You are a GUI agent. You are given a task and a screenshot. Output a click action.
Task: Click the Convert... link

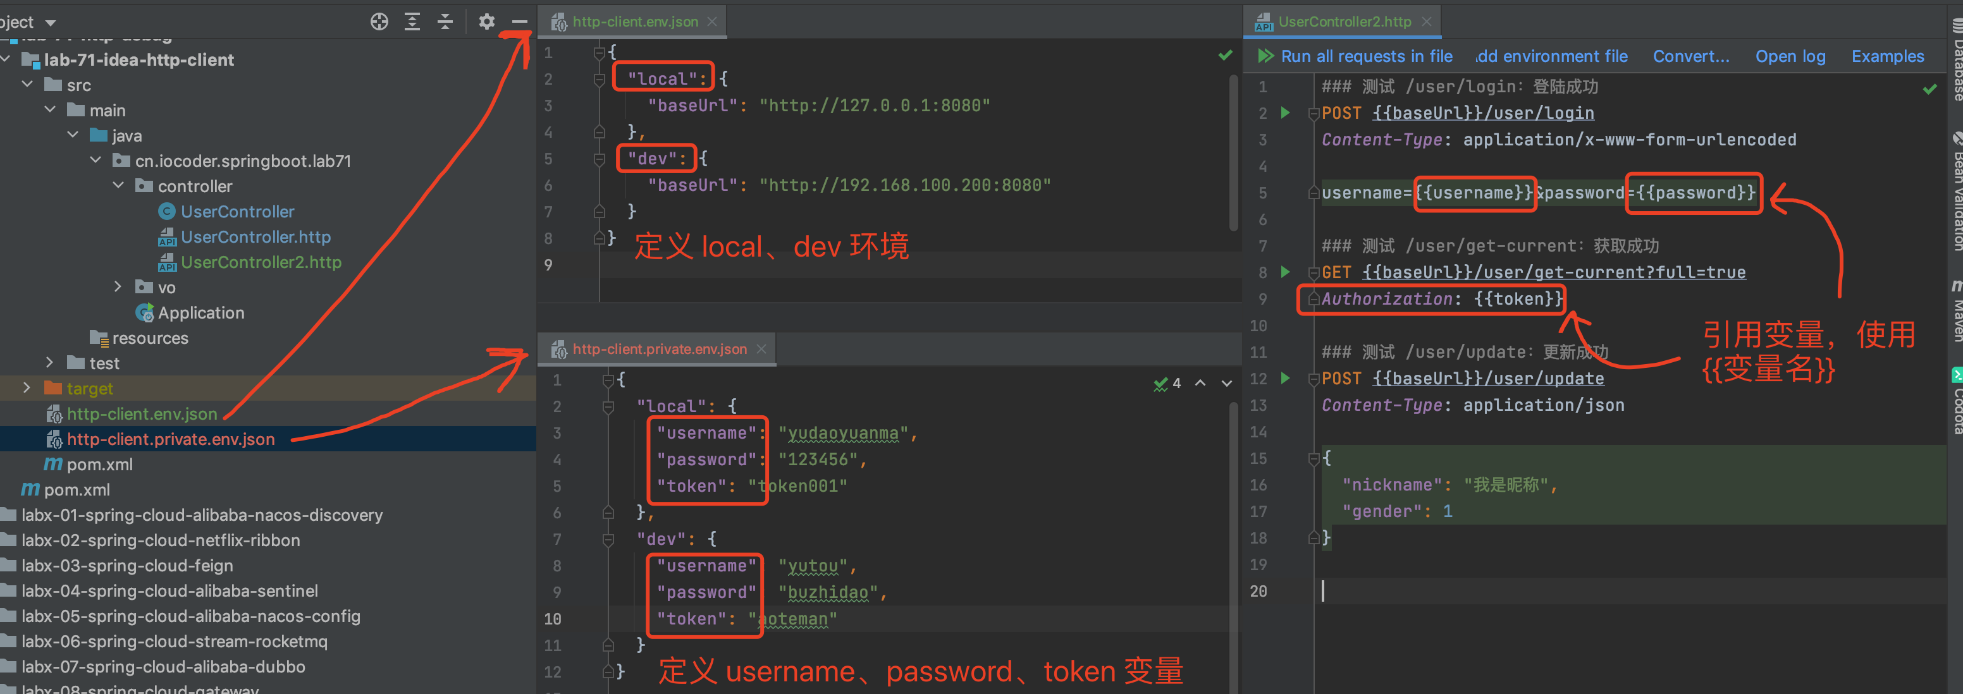click(x=1691, y=56)
